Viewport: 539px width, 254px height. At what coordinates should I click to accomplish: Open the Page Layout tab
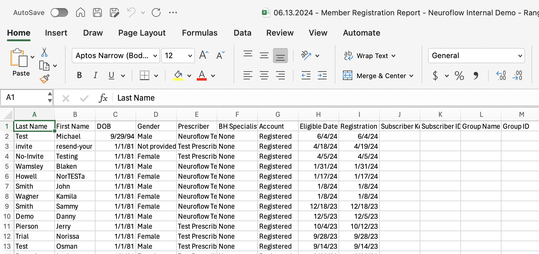click(x=142, y=33)
